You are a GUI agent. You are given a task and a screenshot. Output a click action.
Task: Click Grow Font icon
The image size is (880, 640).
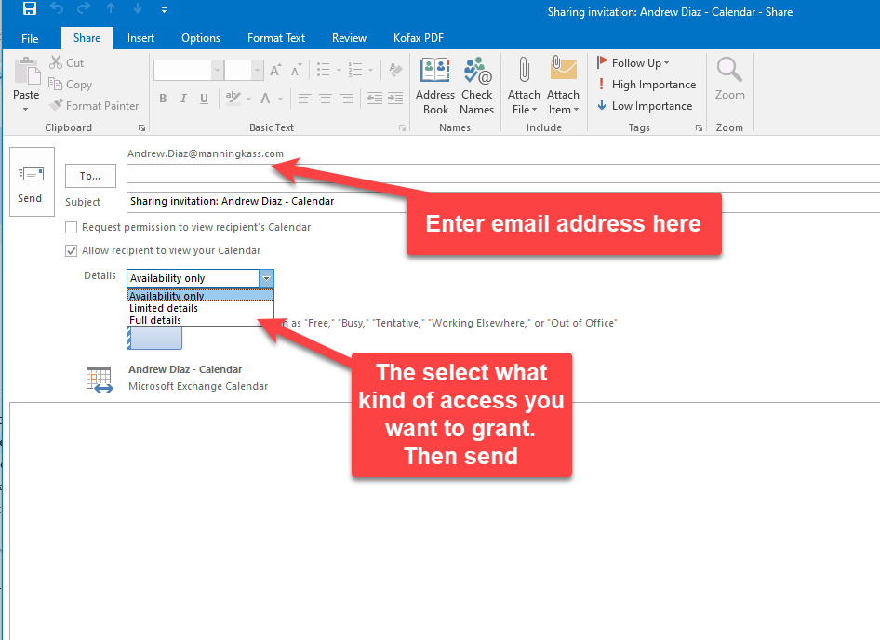point(275,70)
